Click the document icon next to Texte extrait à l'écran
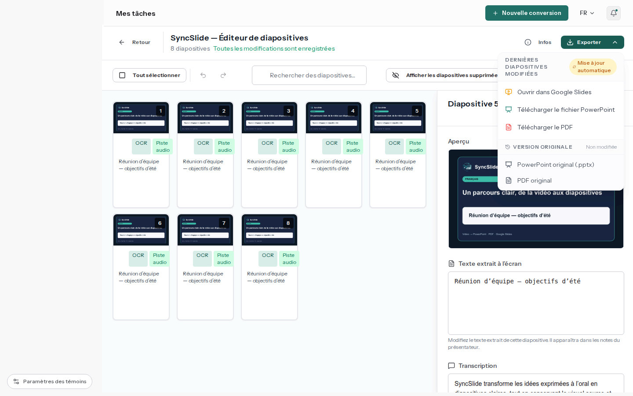Screen dimensions: 633x396 (451, 264)
